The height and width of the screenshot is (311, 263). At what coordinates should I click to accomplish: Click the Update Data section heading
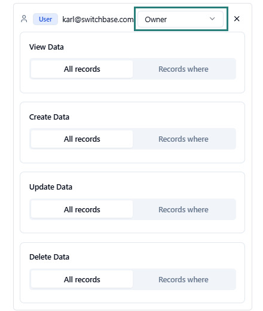click(51, 187)
